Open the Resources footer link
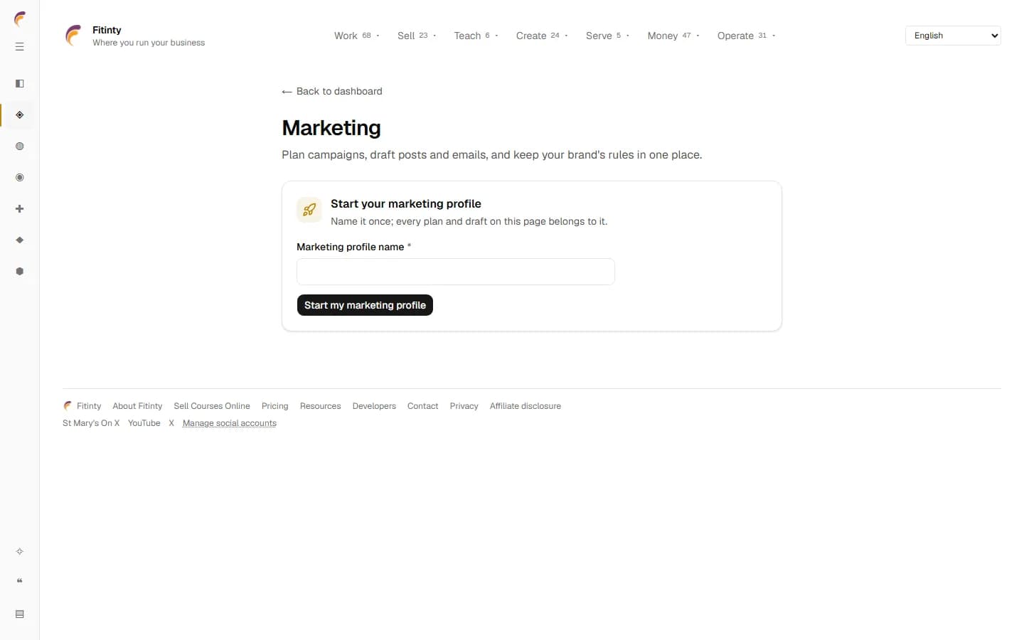Screen dimensions: 1024x640 [321, 406]
